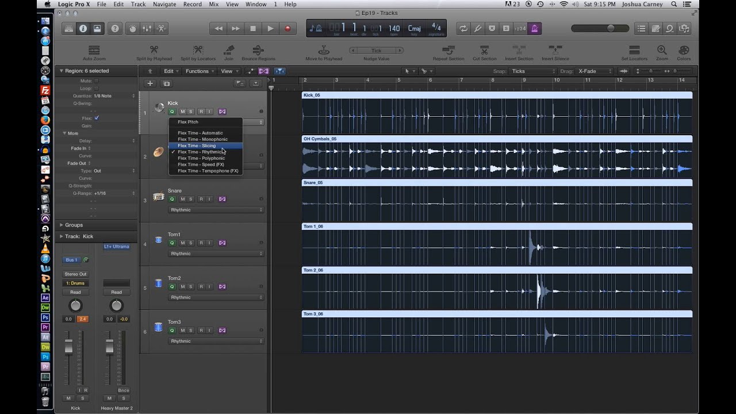736x414 pixels.
Task: Toggle Q quantize on Tom3 track
Action: [171, 330]
